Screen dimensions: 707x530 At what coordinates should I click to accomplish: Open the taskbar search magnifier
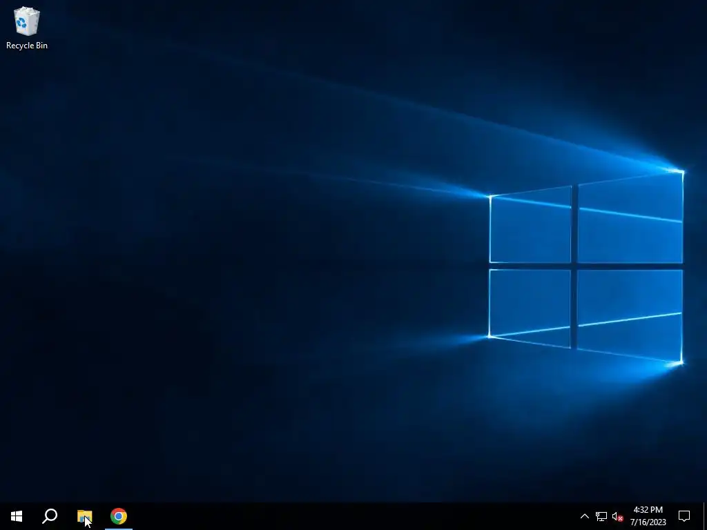pyautogui.click(x=50, y=516)
